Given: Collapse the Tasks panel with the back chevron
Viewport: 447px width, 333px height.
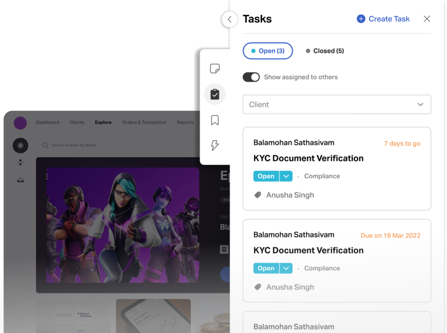Looking at the screenshot, I should point(230,19).
